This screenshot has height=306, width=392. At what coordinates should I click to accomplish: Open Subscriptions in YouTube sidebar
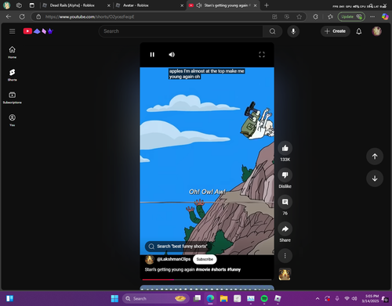pyautogui.click(x=12, y=98)
